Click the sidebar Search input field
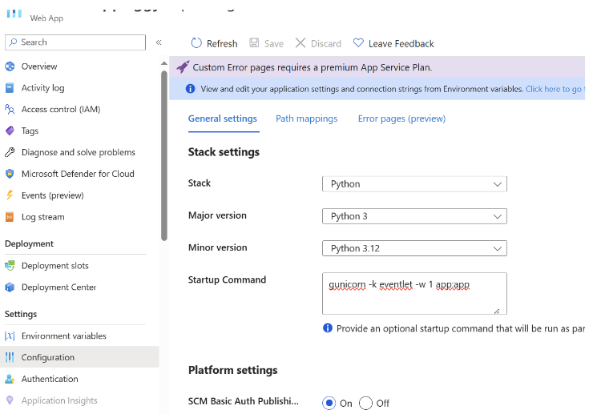Viewport: 605px width, 414px height. tap(75, 42)
